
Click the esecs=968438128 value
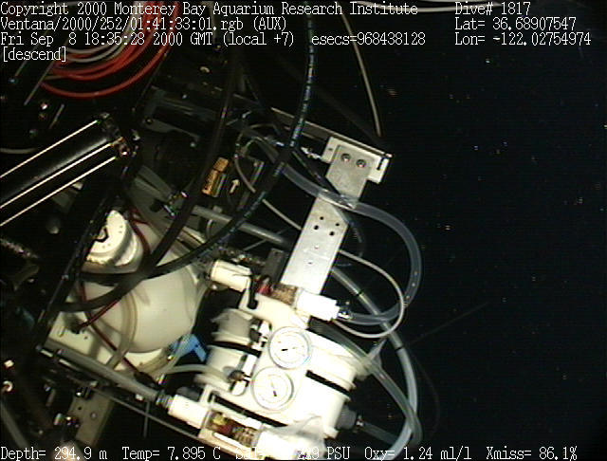click(368, 39)
